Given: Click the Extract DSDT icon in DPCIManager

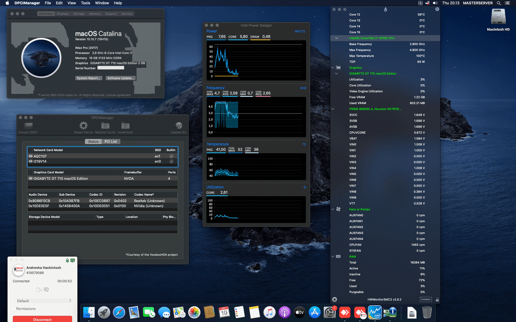Looking at the screenshot, I should coord(28,126).
